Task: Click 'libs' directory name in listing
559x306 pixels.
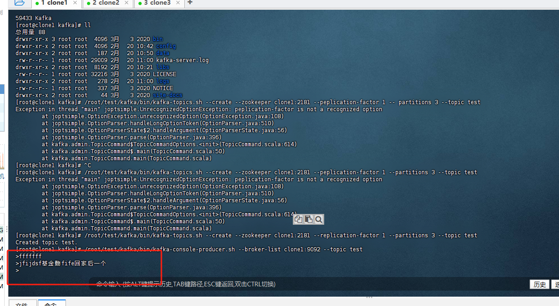Action: click(163, 67)
